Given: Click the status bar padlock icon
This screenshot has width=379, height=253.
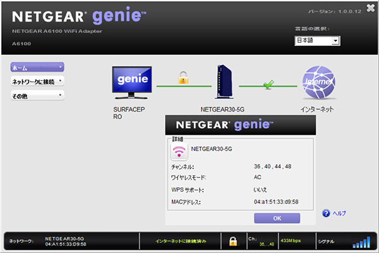Looking at the screenshot, I should (x=232, y=241).
